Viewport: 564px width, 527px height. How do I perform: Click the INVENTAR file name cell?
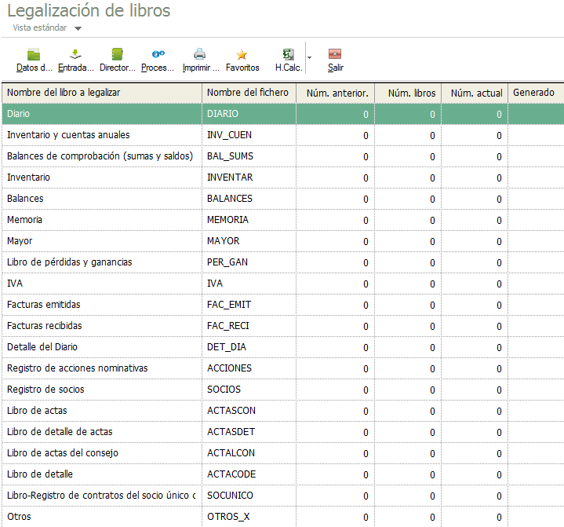249,177
